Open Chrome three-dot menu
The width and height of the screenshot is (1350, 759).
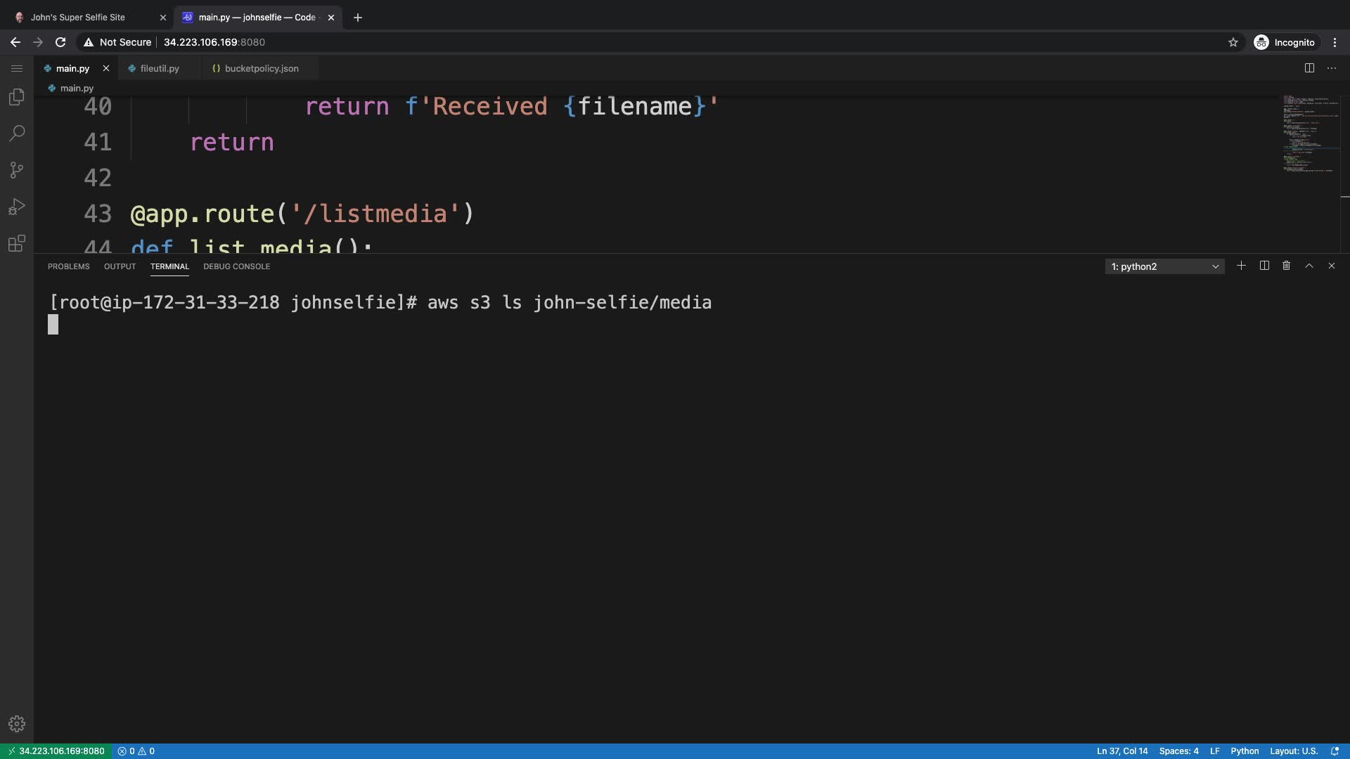coord(1335,42)
